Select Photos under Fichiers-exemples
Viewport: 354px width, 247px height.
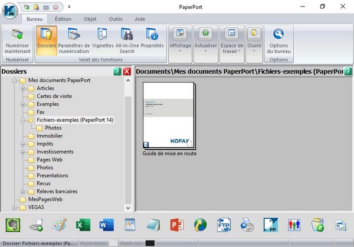tap(53, 128)
